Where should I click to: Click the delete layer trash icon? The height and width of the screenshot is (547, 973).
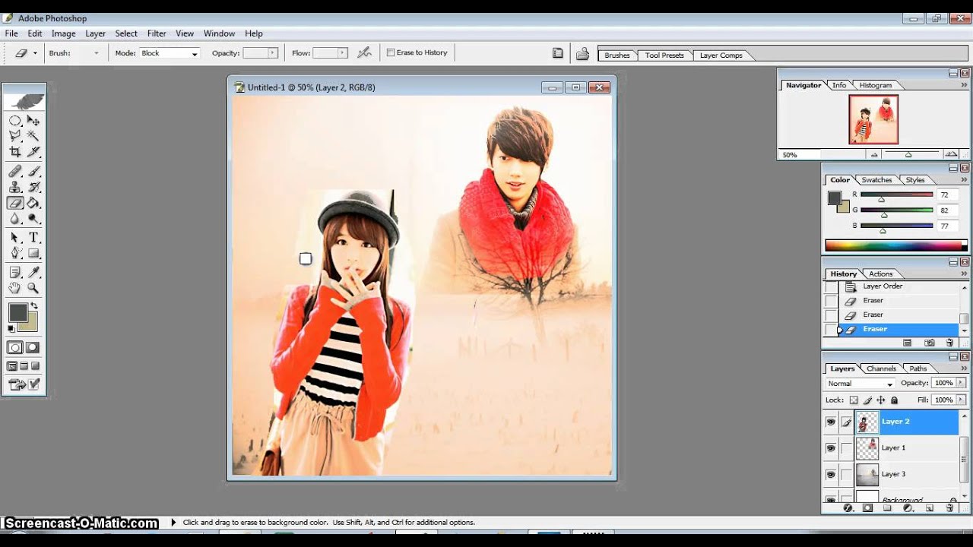(949, 508)
